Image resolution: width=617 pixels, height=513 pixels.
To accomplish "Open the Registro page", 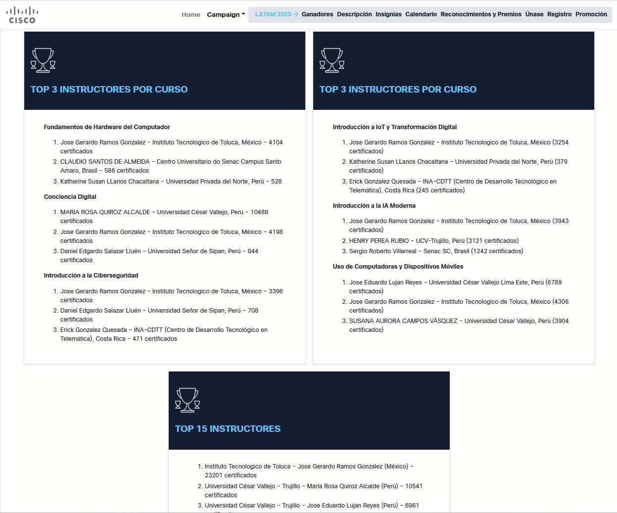I will pos(559,14).
